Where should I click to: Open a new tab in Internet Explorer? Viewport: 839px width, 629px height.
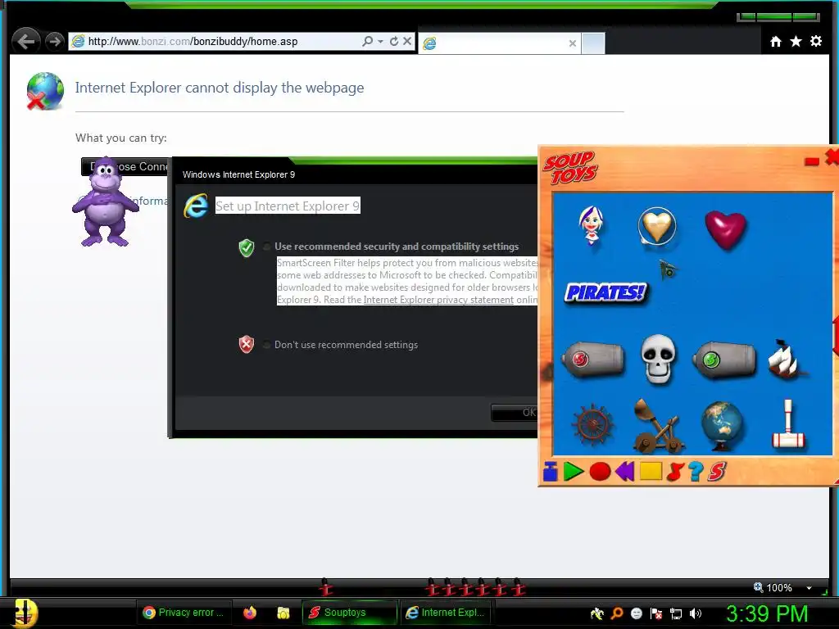pos(593,43)
